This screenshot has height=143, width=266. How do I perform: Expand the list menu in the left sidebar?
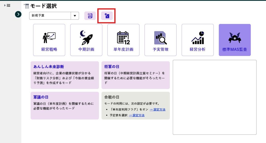pyautogui.click(x=7, y=5)
